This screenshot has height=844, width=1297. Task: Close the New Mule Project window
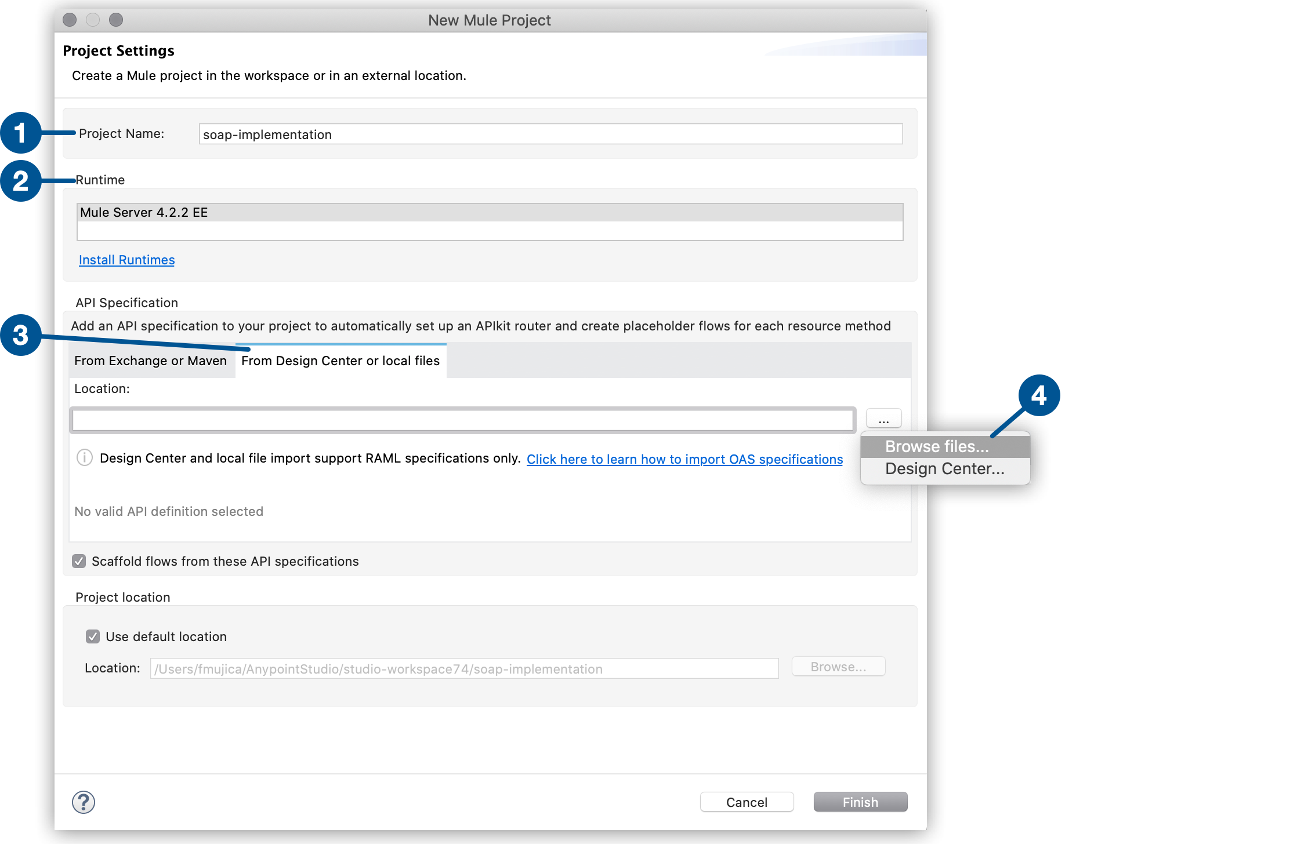(x=70, y=20)
